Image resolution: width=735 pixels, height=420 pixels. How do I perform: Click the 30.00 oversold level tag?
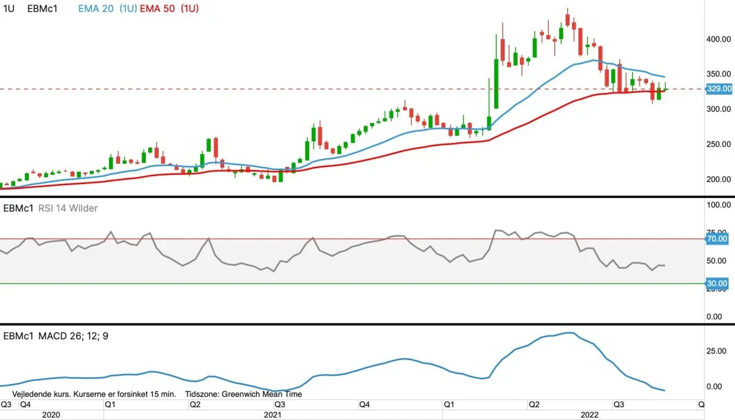717,283
